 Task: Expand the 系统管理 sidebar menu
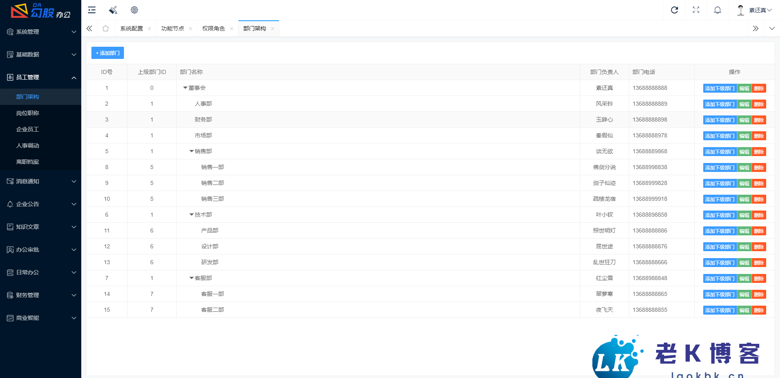pyautogui.click(x=41, y=32)
